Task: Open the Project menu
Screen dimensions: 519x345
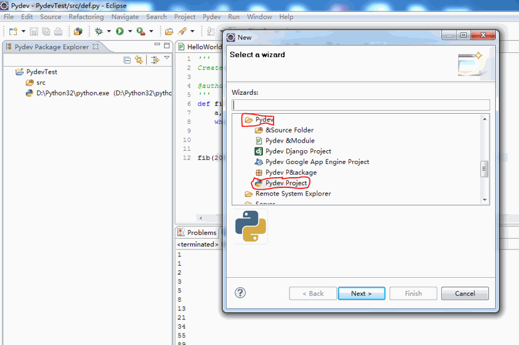Action: (x=185, y=17)
